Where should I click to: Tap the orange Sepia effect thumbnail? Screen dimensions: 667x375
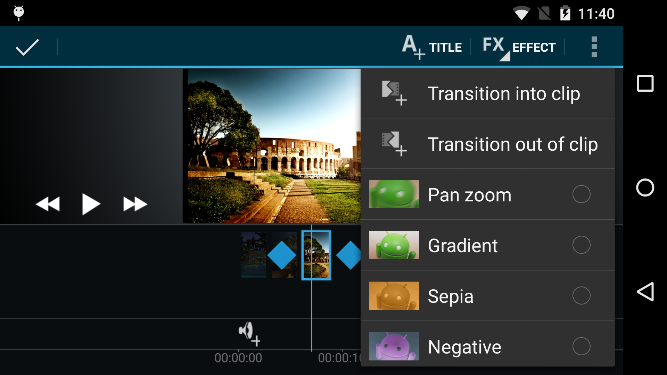coord(394,296)
